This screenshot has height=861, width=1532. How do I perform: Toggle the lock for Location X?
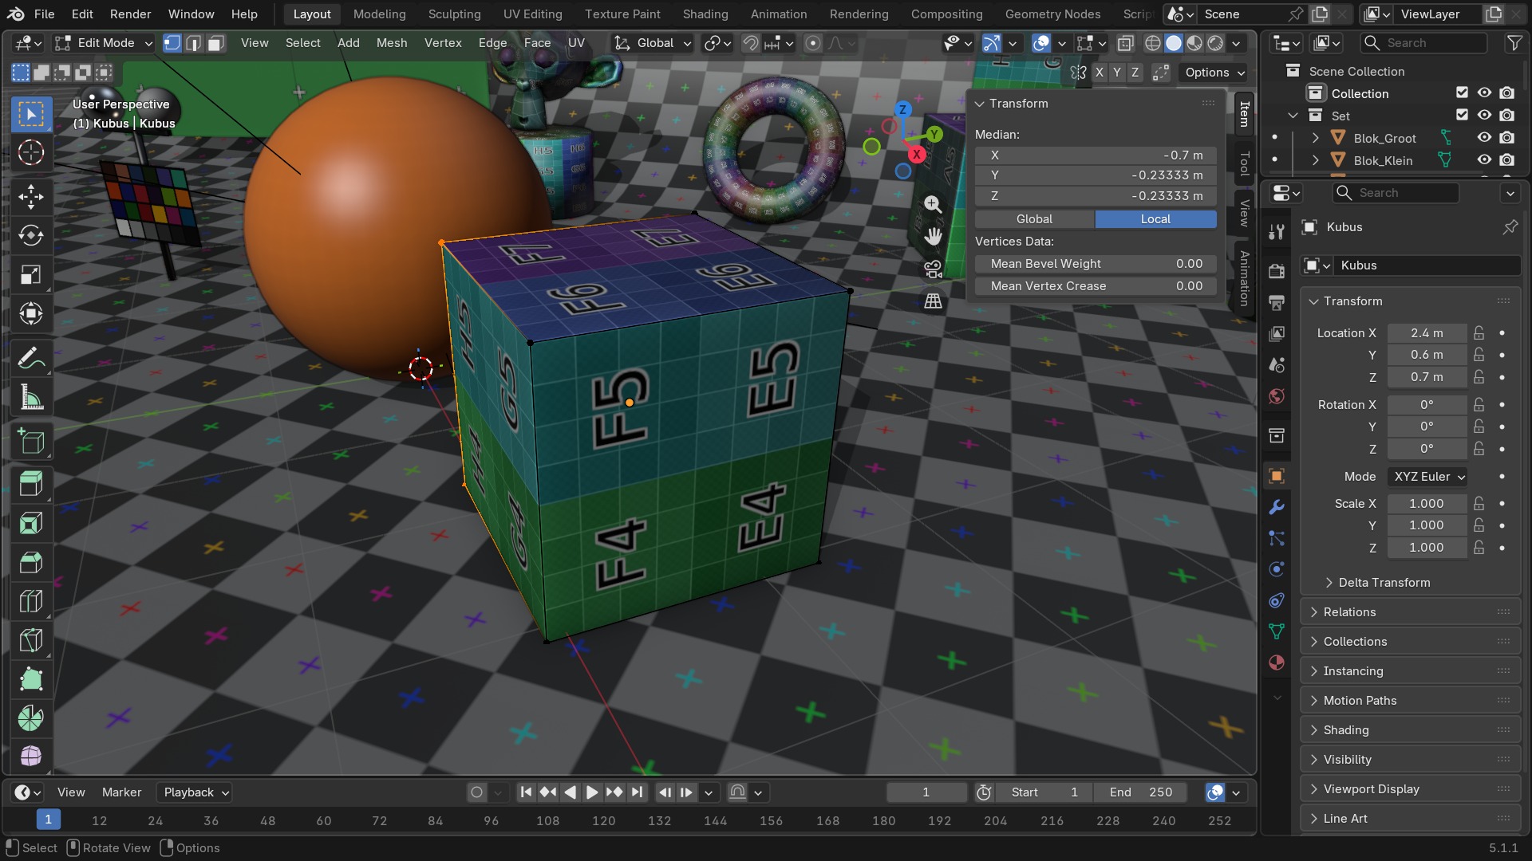(x=1479, y=332)
